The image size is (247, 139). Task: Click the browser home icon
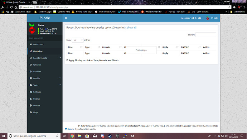click(16, 7)
